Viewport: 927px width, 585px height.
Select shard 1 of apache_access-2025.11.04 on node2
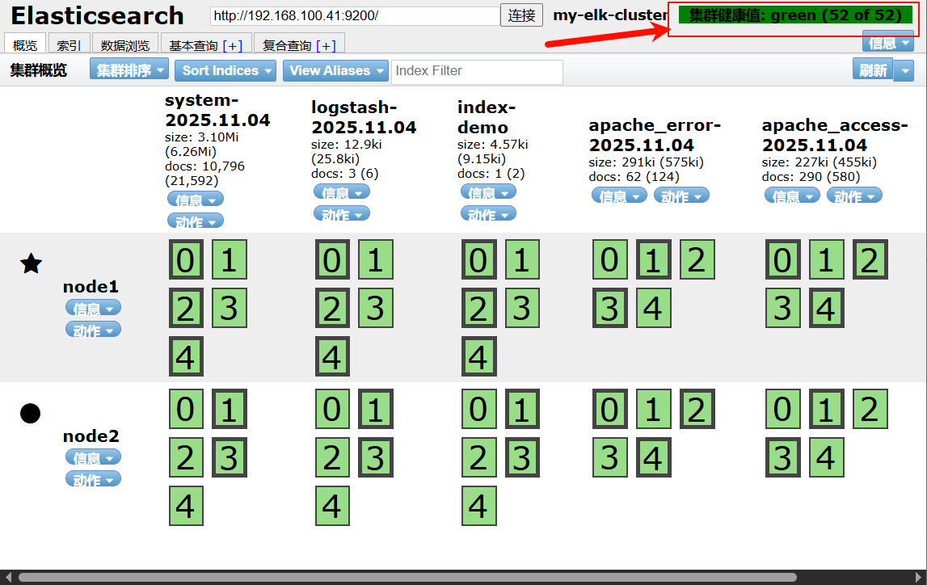tap(827, 409)
